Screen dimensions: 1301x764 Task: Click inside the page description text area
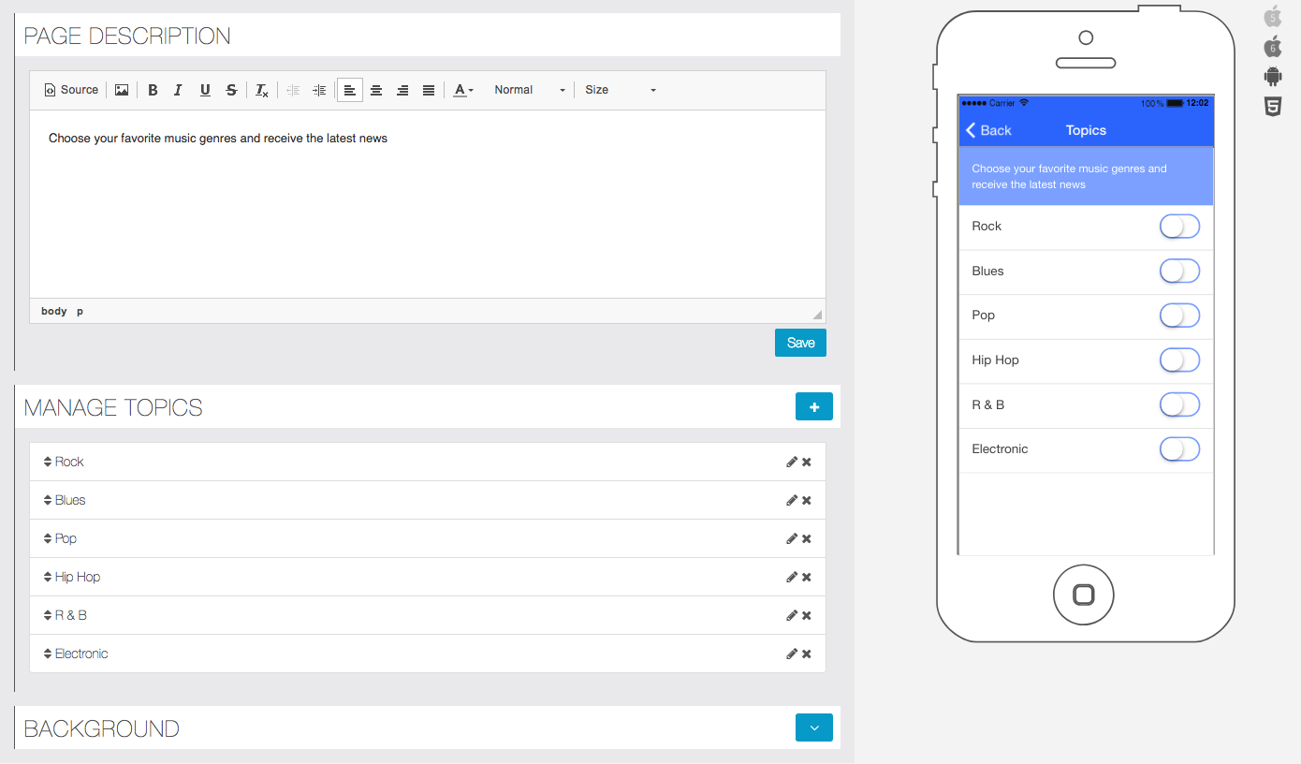pyautogui.click(x=428, y=204)
